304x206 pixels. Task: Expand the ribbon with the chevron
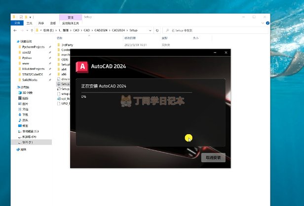click(263, 23)
